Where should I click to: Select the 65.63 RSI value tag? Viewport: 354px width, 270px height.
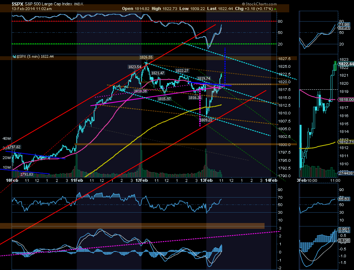click(343, 199)
